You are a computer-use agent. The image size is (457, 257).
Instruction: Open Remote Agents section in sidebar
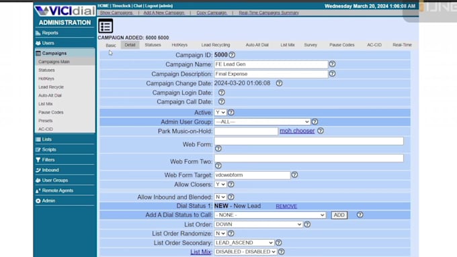click(57, 191)
